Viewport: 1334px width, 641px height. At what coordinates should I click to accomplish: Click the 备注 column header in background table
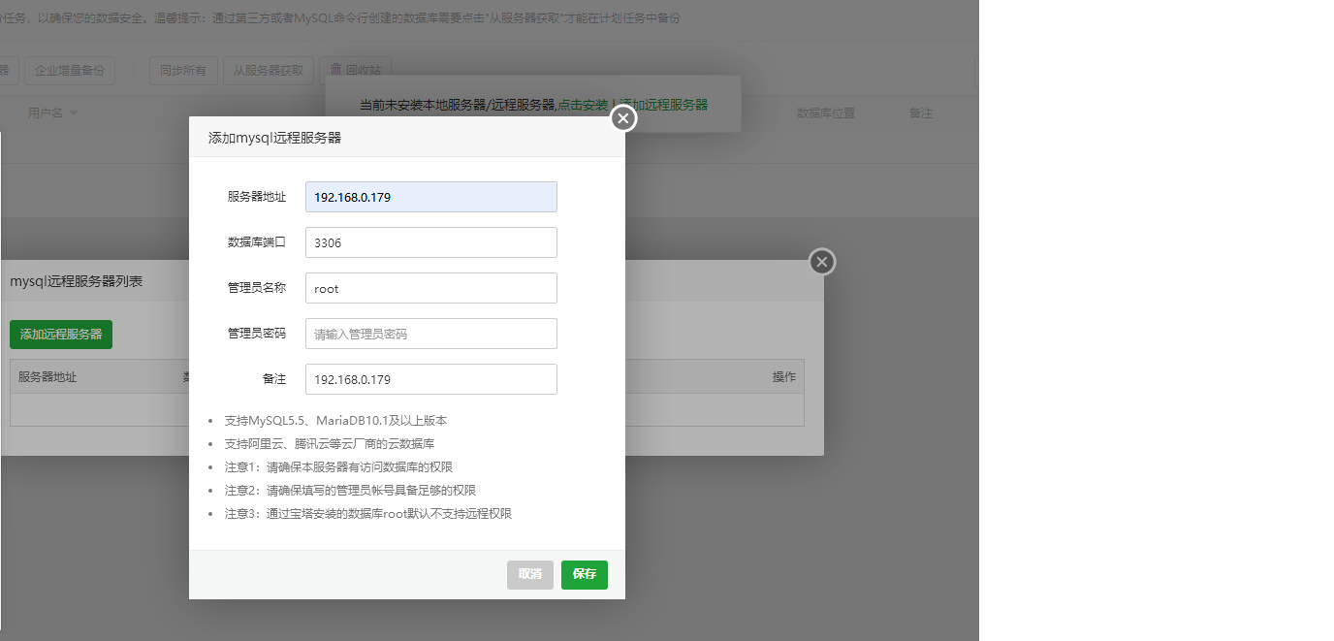pos(921,113)
